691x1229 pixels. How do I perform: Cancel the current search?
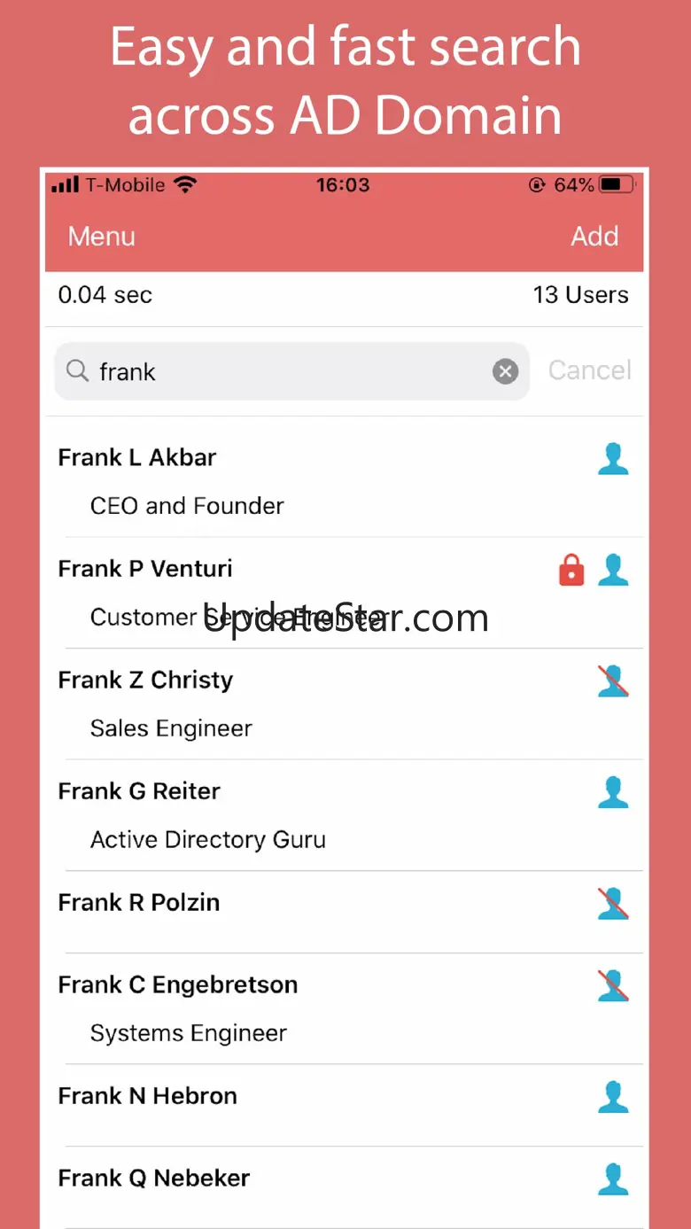[x=590, y=370]
